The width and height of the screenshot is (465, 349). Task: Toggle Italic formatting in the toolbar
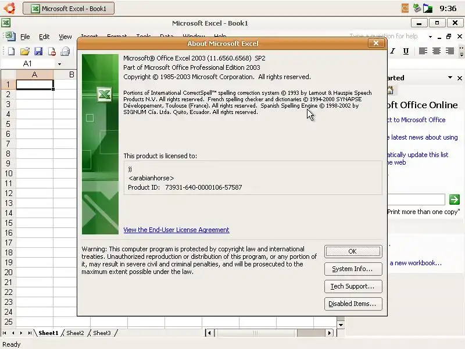coord(393,51)
